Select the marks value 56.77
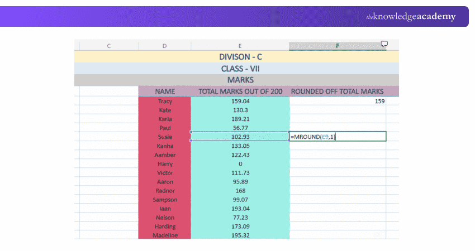The height and width of the screenshot is (251, 475). pyautogui.click(x=240, y=128)
